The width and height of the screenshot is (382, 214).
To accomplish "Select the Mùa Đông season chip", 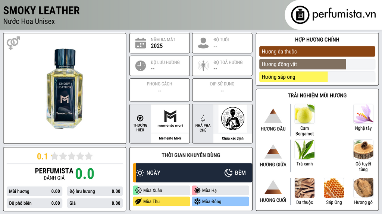I will click(x=220, y=201).
